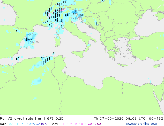Select the Snow legend value 50

coord(99,124)
